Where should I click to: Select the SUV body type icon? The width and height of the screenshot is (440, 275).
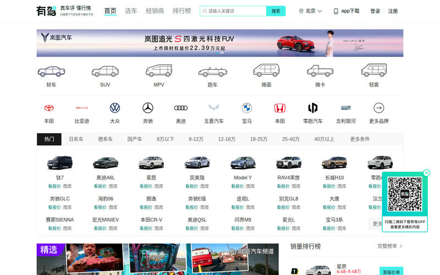click(x=105, y=71)
